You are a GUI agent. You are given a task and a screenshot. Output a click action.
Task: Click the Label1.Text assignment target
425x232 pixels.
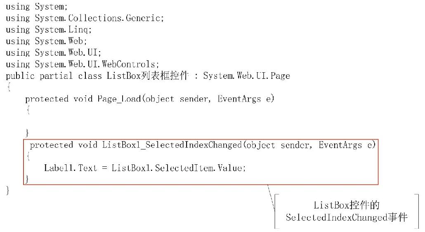(x=71, y=168)
